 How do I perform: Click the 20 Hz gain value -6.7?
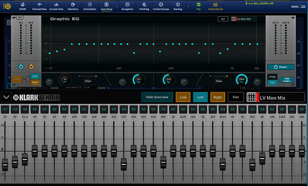pyautogui.click(x=5, y=109)
